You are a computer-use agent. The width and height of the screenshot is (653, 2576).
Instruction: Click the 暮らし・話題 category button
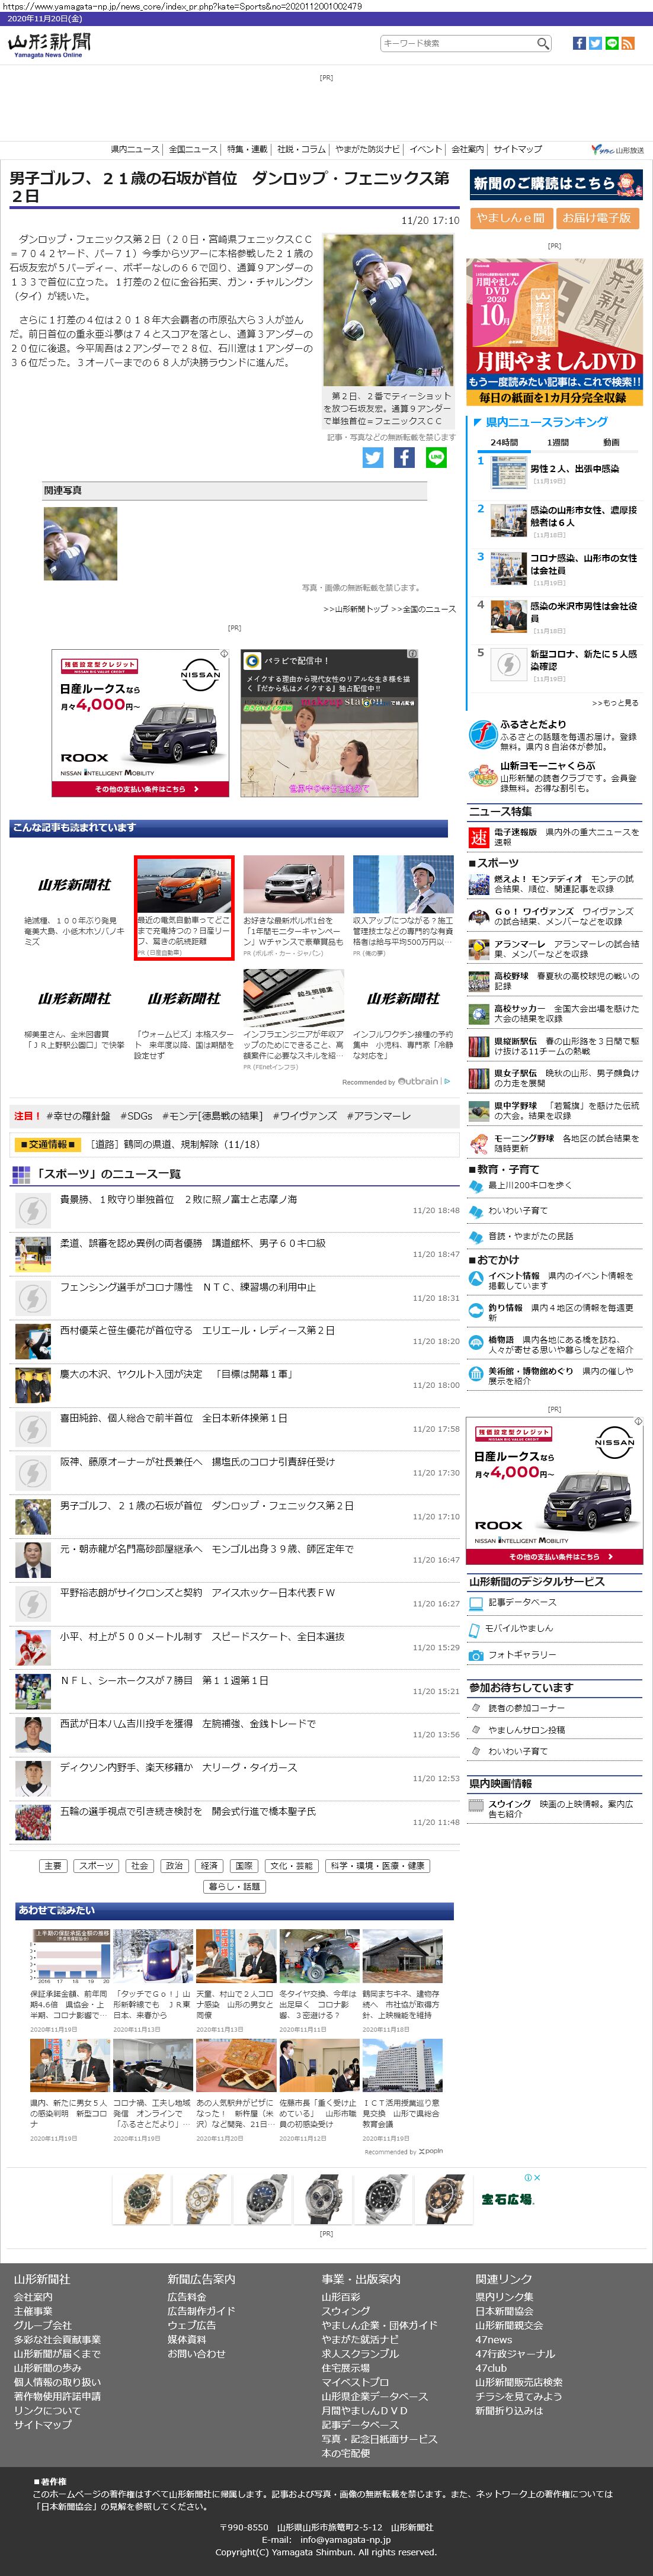tap(234, 1887)
